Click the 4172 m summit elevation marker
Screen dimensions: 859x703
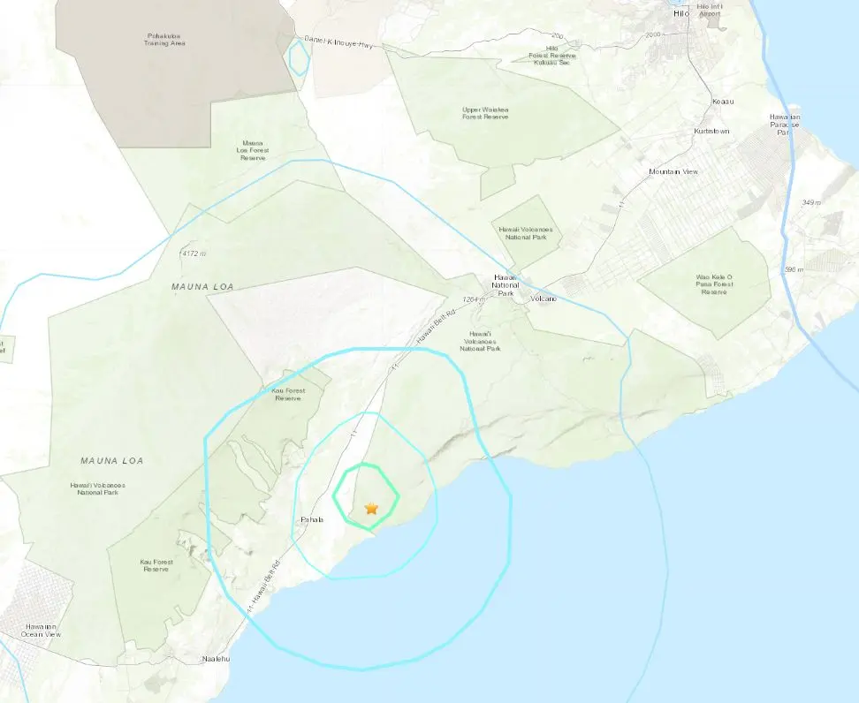point(194,253)
